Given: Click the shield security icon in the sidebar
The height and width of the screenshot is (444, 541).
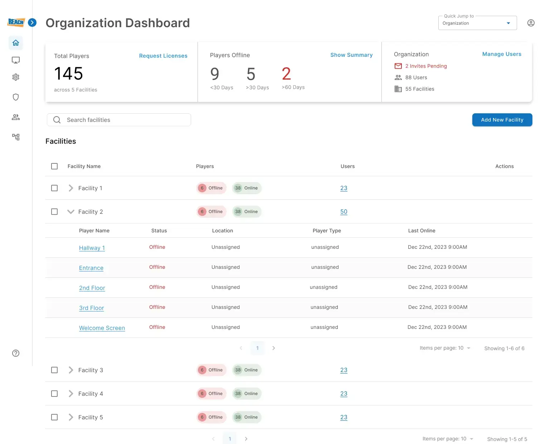Looking at the screenshot, I should pos(16,97).
